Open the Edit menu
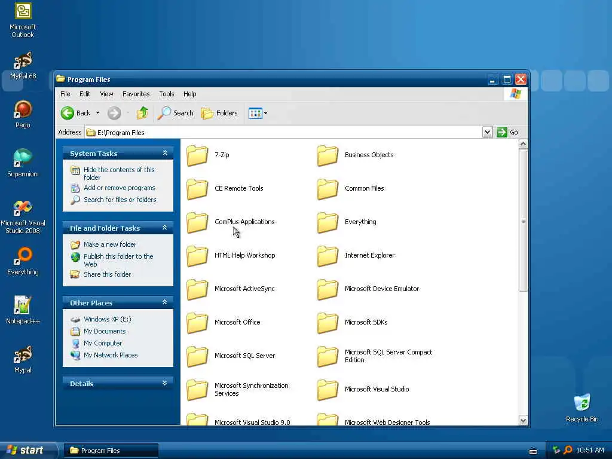612x459 pixels. (85, 94)
